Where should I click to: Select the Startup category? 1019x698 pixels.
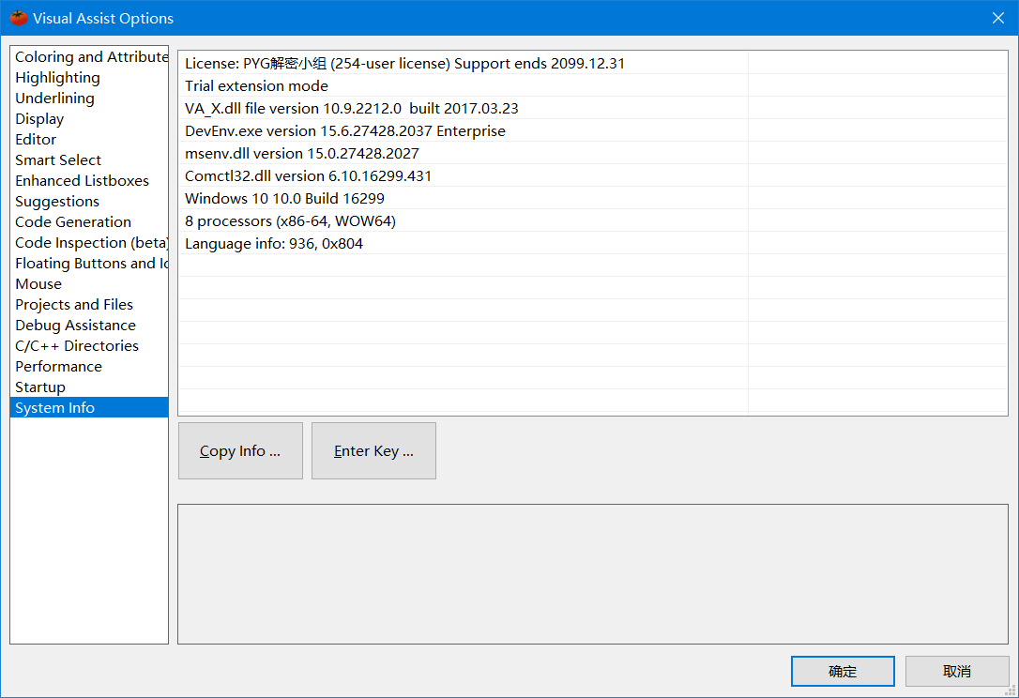tap(90, 387)
